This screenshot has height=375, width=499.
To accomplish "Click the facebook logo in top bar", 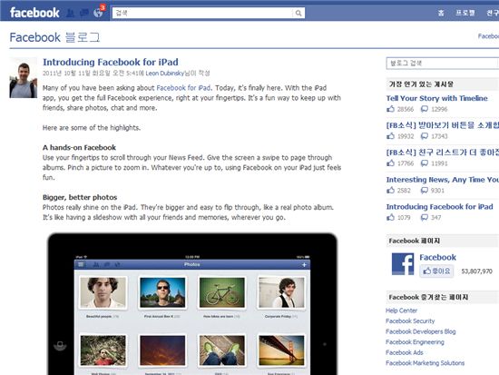I will coord(34,13).
